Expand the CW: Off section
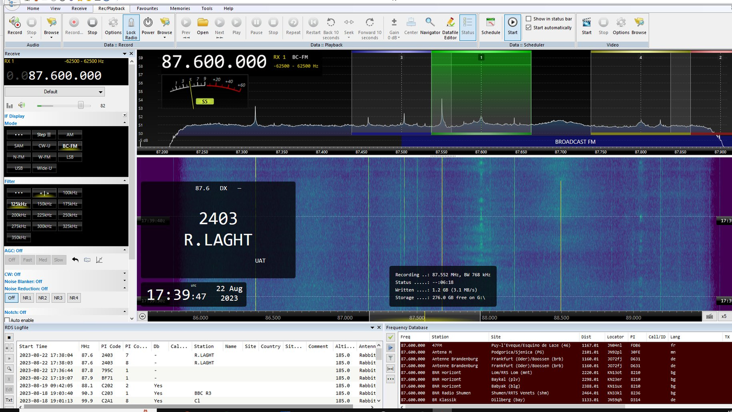The image size is (732, 412). (125, 274)
